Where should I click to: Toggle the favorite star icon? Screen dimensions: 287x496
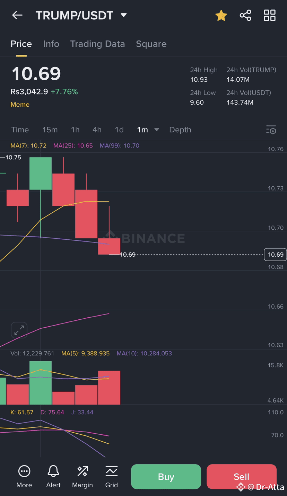click(221, 15)
